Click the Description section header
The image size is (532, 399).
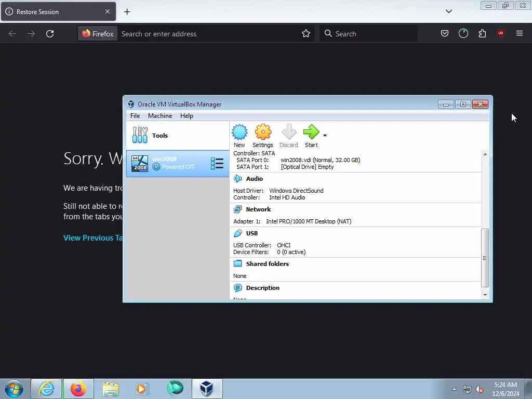click(262, 288)
